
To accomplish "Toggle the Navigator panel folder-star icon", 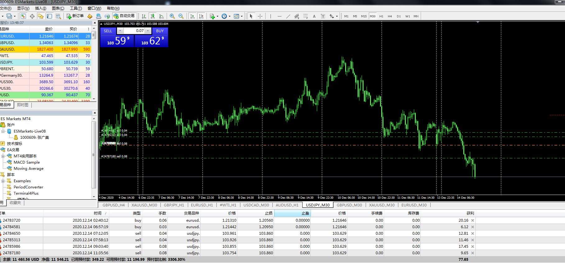I will click(41, 16).
